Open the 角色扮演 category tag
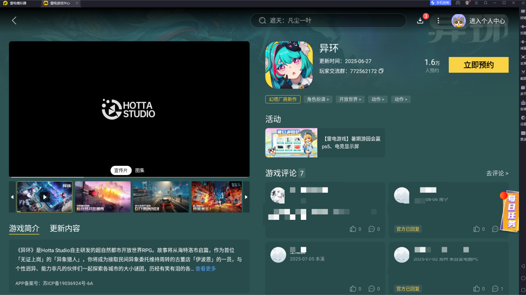The image size is (526, 295). [x=318, y=99]
